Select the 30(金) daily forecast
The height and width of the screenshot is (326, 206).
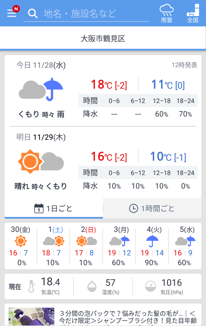click(21, 246)
